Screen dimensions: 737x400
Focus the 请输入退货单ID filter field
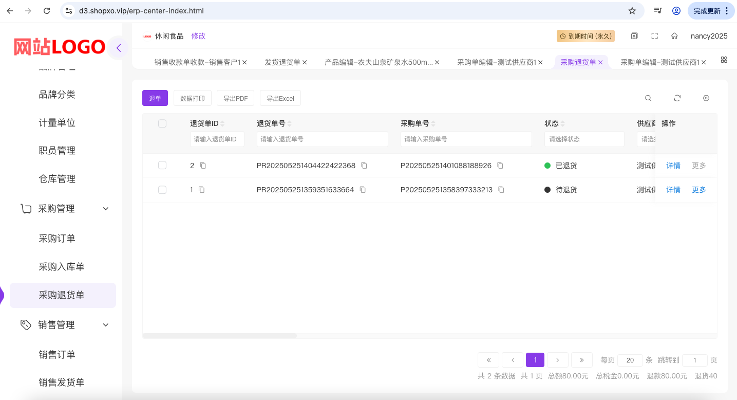(x=217, y=139)
